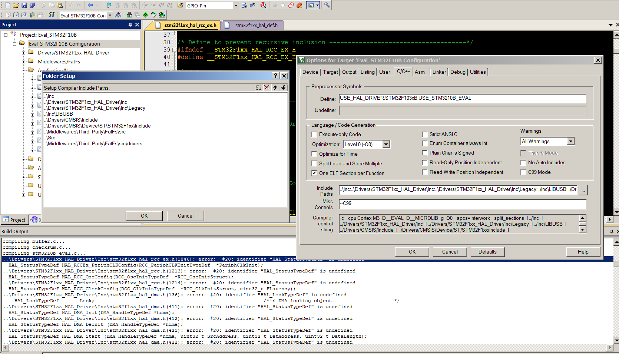Click OK in the Folder Setup dialog
The image size is (619, 354).
pos(144,216)
